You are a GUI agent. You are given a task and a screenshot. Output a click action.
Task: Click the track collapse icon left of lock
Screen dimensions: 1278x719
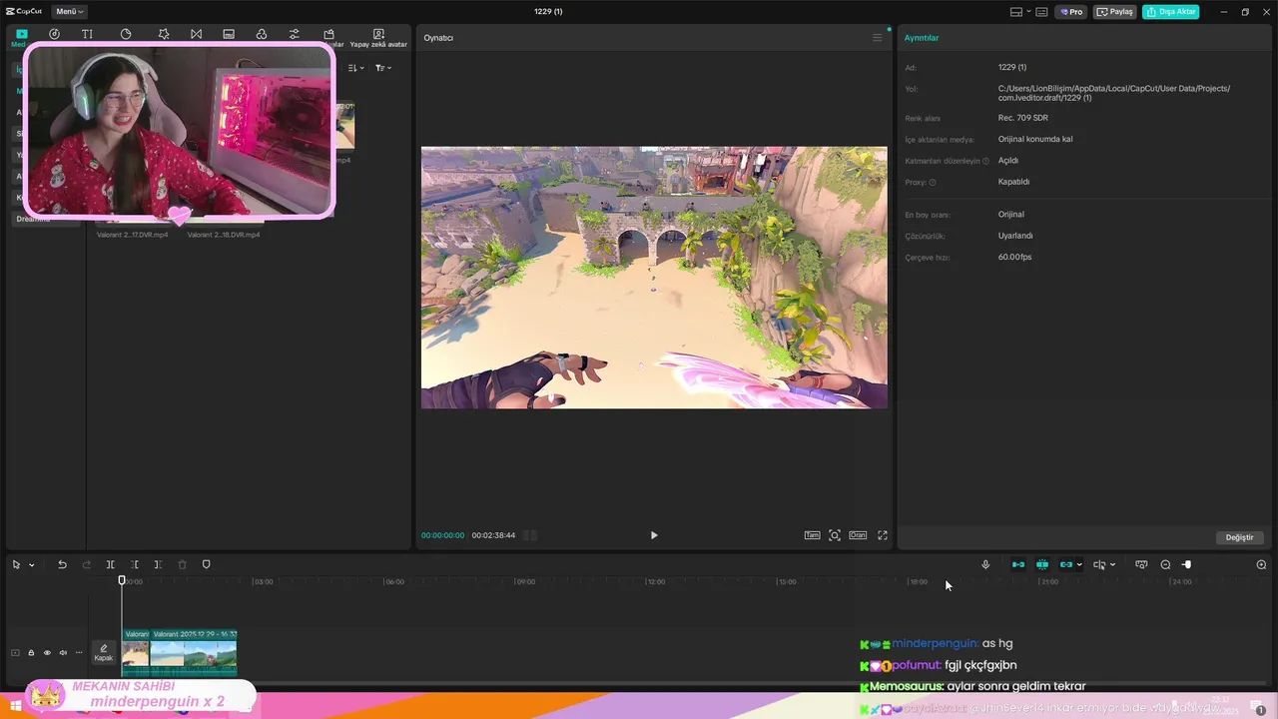pos(15,653)
